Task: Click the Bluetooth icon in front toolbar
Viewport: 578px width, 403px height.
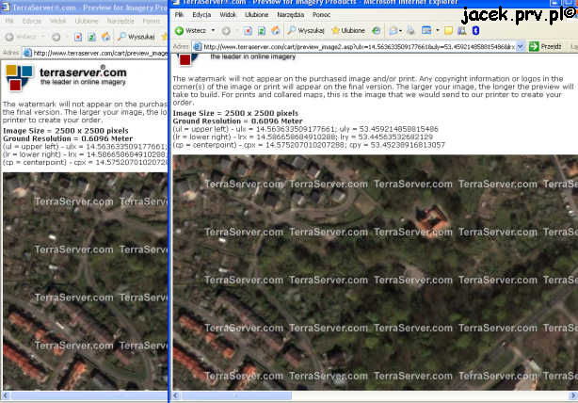Action: pyautogui.click(x=475, y=31)
